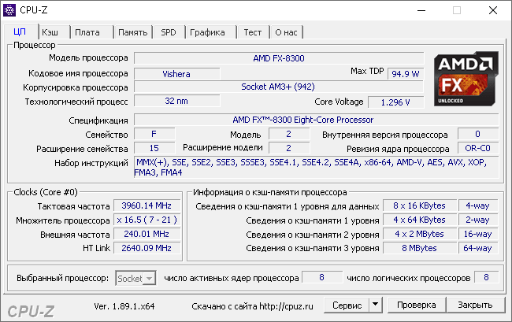The width and height of the screenshot is (512, 322).
Task: Click the CPU-Z app icon in title bar
Action: [x=9, y=10]
